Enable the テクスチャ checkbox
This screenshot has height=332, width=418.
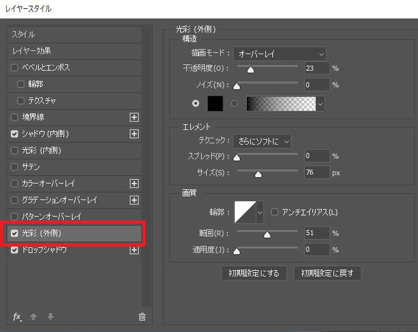point(20,101)
